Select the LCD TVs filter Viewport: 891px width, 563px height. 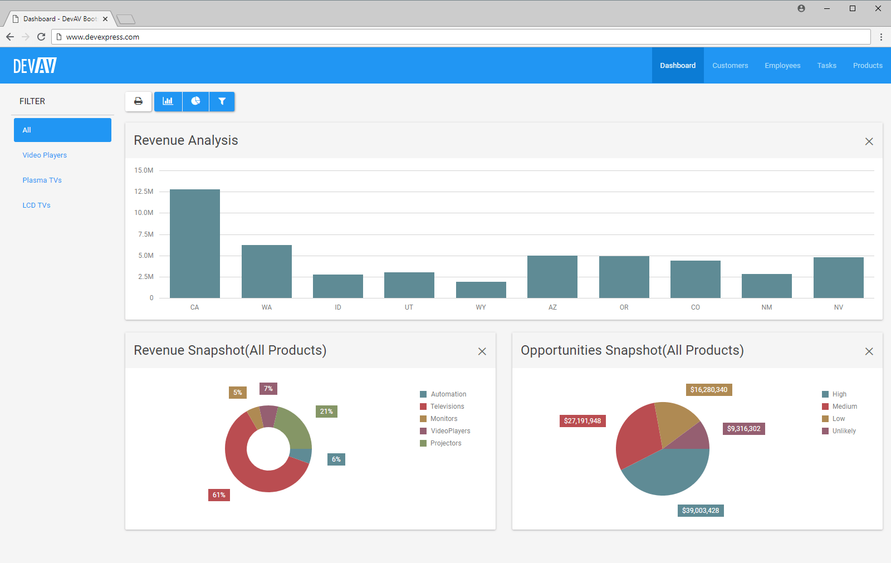tap(36, 205)
